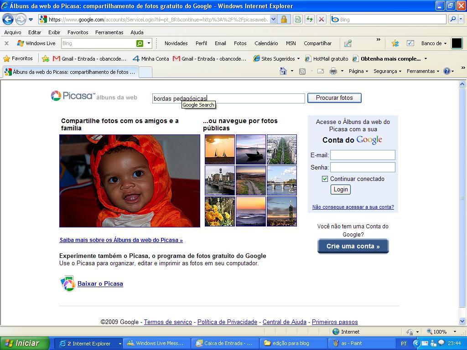
Task: Click the compatibility view icon beside padlock
Action: tap(298, 20)
